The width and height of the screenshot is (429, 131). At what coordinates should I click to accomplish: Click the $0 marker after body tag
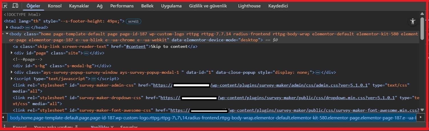(275, 40)
